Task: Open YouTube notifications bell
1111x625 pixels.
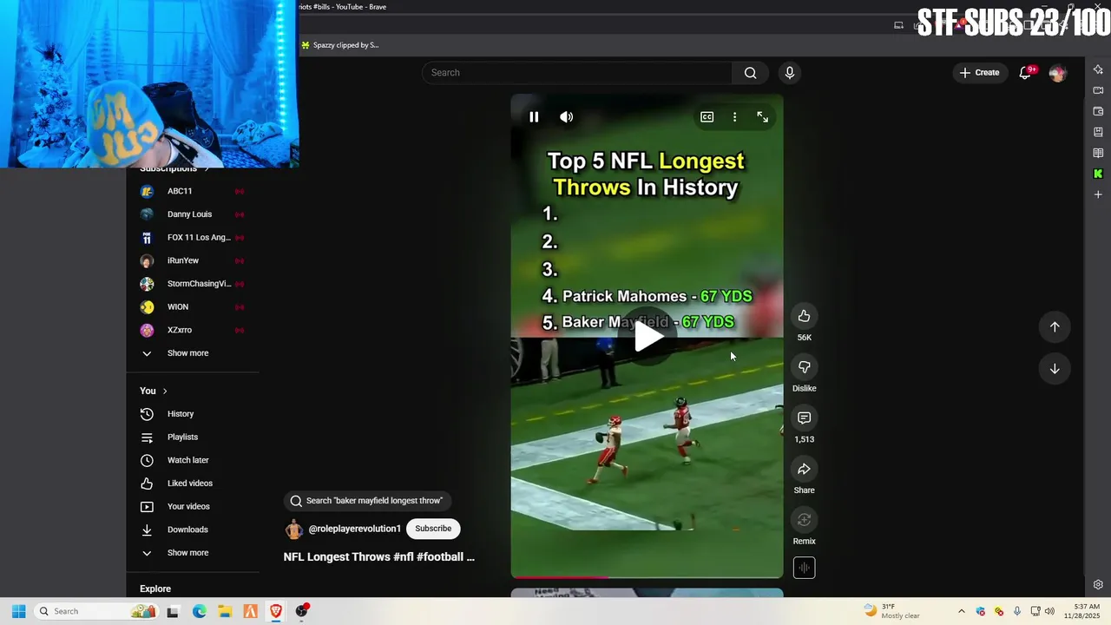Action: (x=1026, y=73)
